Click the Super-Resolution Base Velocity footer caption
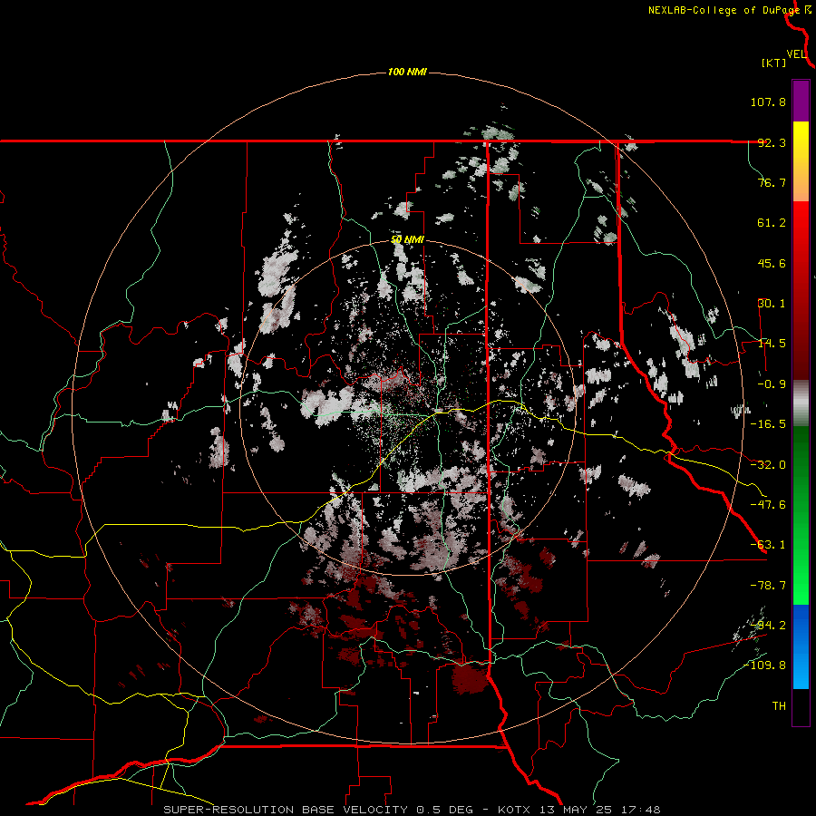 click(413, 810)
